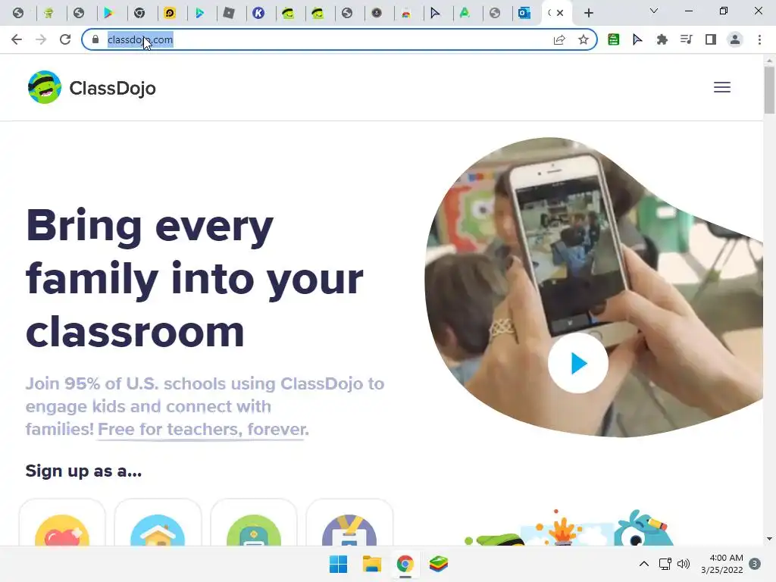This screenshot has height=582, width=776.
Task: Open network settings tray icon
Action: pos(665,564)
